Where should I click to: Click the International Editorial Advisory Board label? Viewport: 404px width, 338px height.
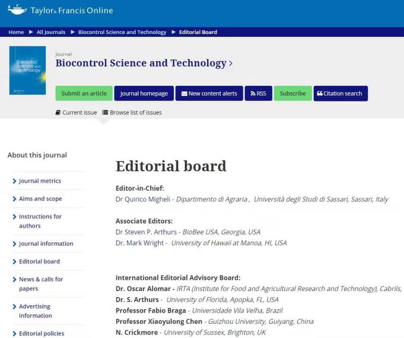coord(178,278)
